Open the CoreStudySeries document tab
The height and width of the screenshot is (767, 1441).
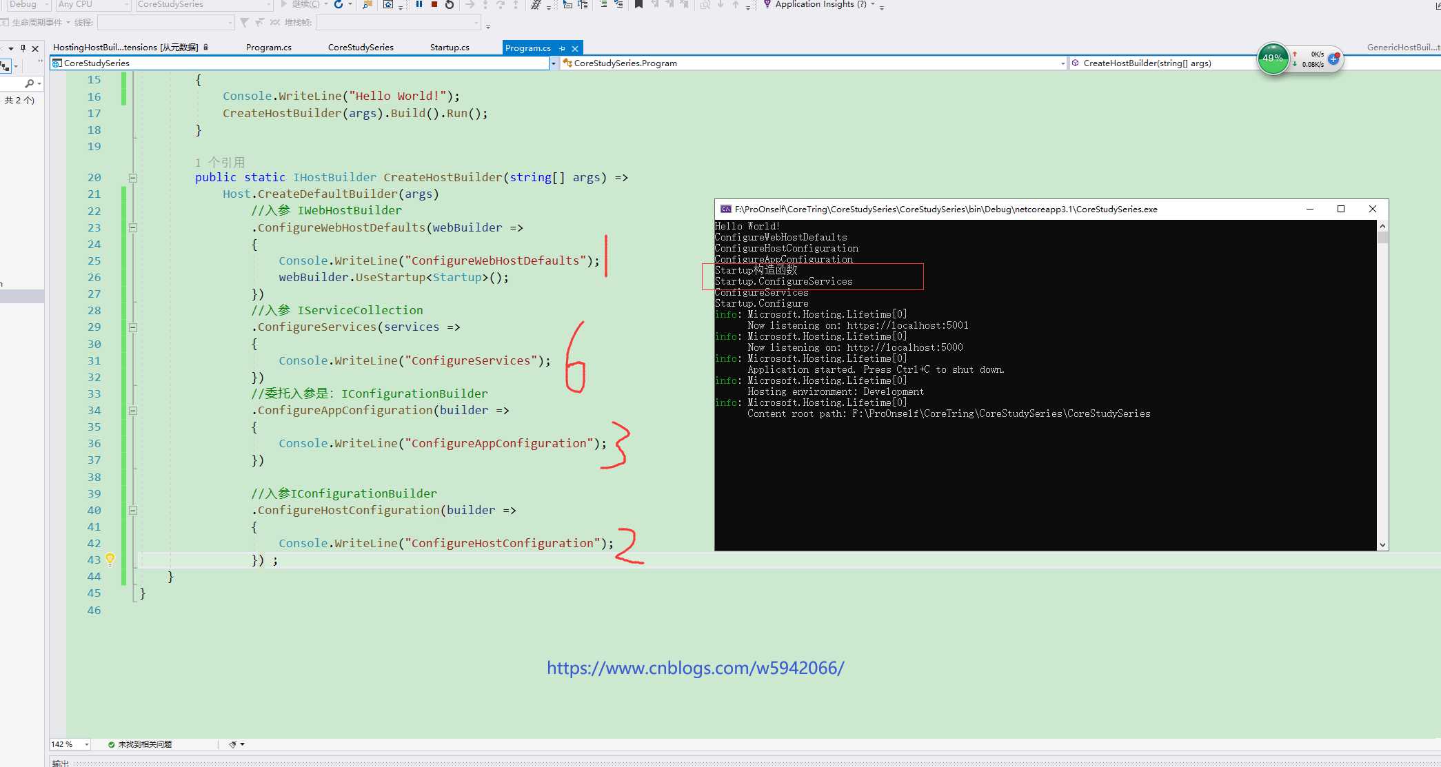361,48
